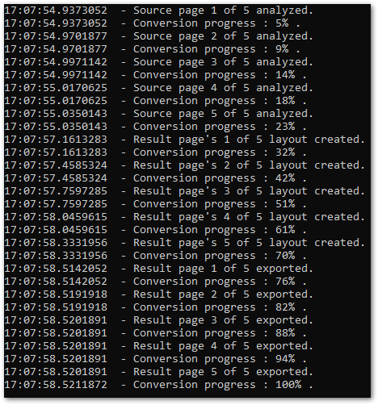Click timestamp 17:07:55.0170625 on Source page 4 line
378x405 pixels.
[56, 88]
